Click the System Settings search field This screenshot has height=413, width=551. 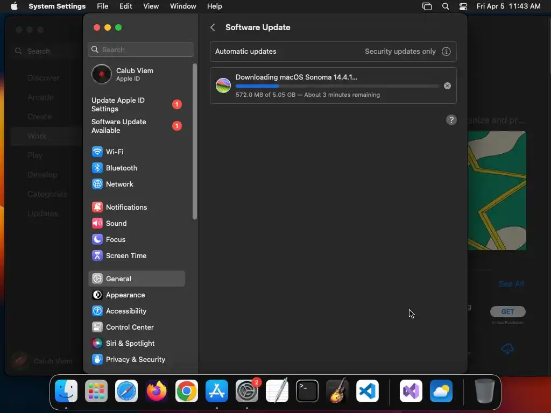click(x=140, y=49)
